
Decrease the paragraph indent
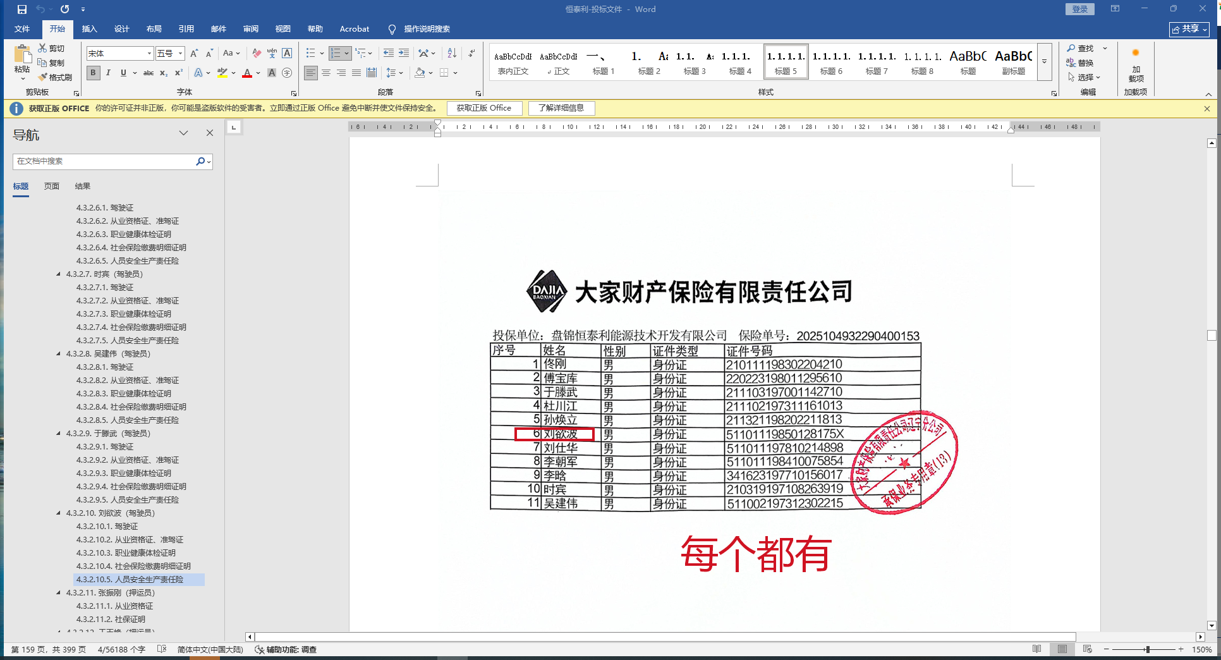389,54
